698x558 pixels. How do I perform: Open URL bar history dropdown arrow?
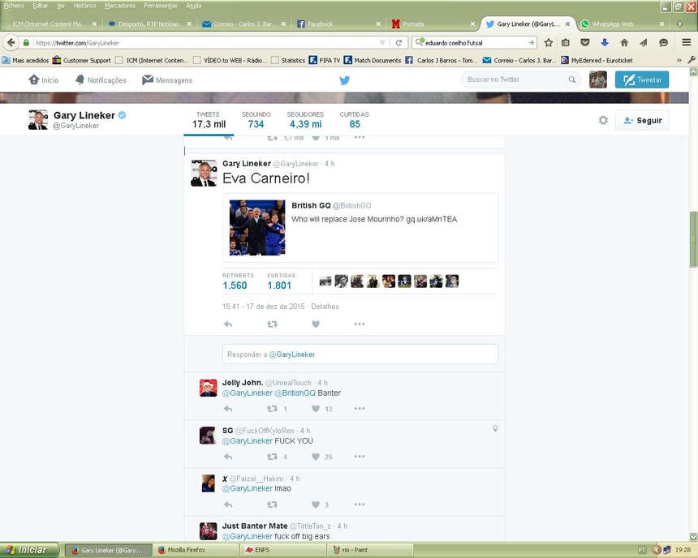pyautogui.click(x=382, y=42)
